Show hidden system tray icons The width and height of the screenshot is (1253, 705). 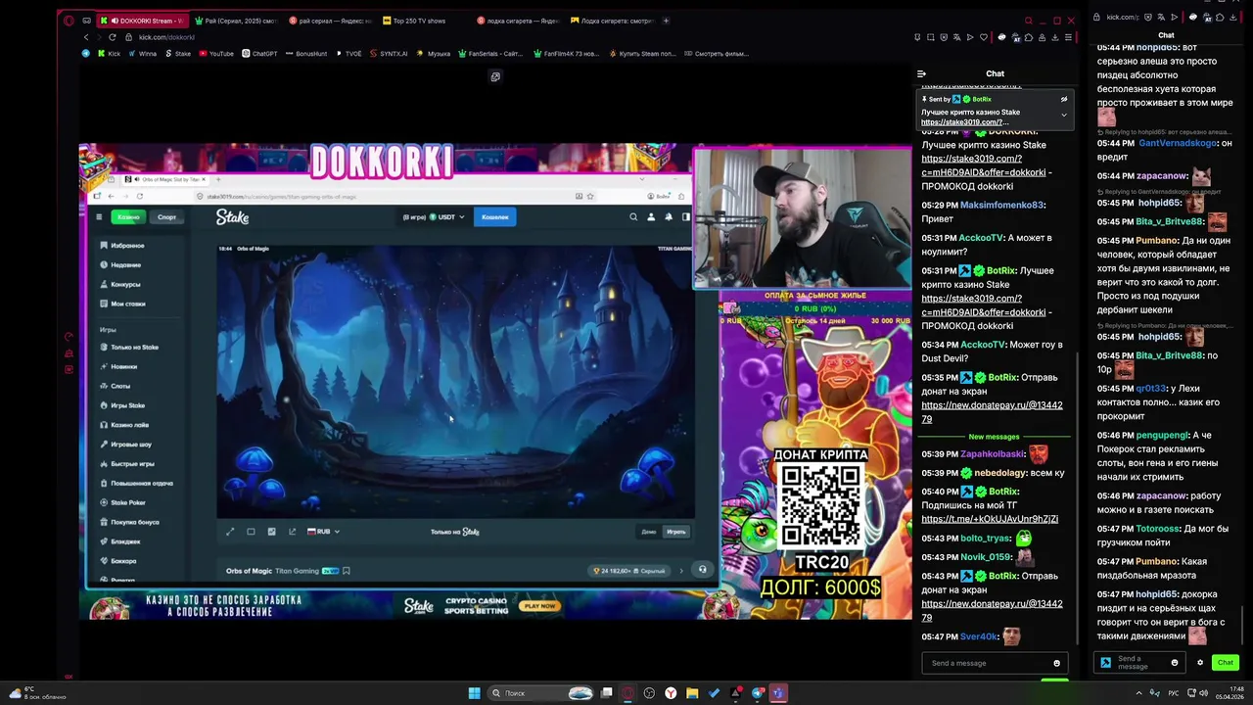click(x=1138, y=693)
